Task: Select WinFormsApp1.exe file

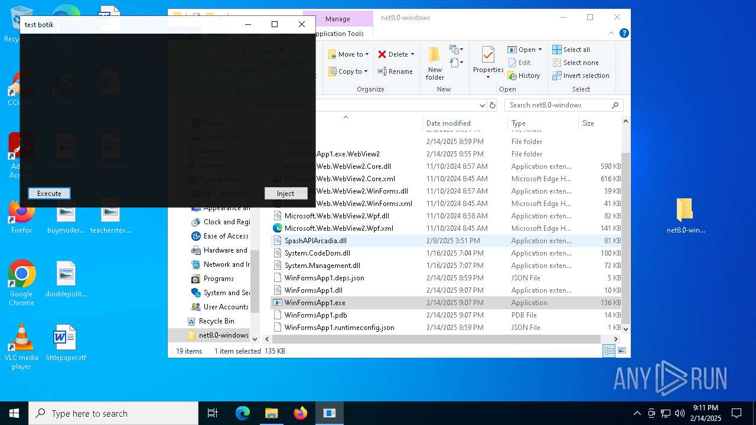Action: tap(447, 303)
